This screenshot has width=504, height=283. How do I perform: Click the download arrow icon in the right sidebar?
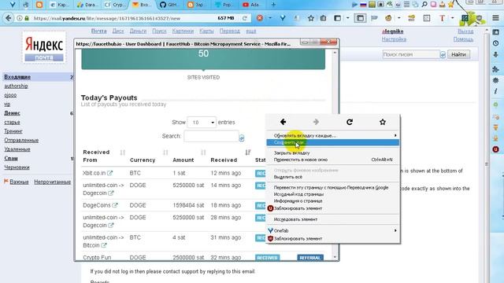click(x=495, y=54)
